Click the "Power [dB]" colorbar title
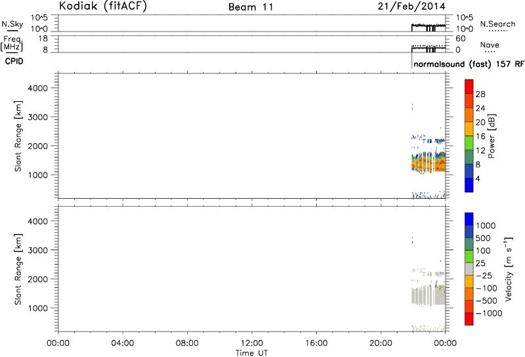 coord(492,136)
